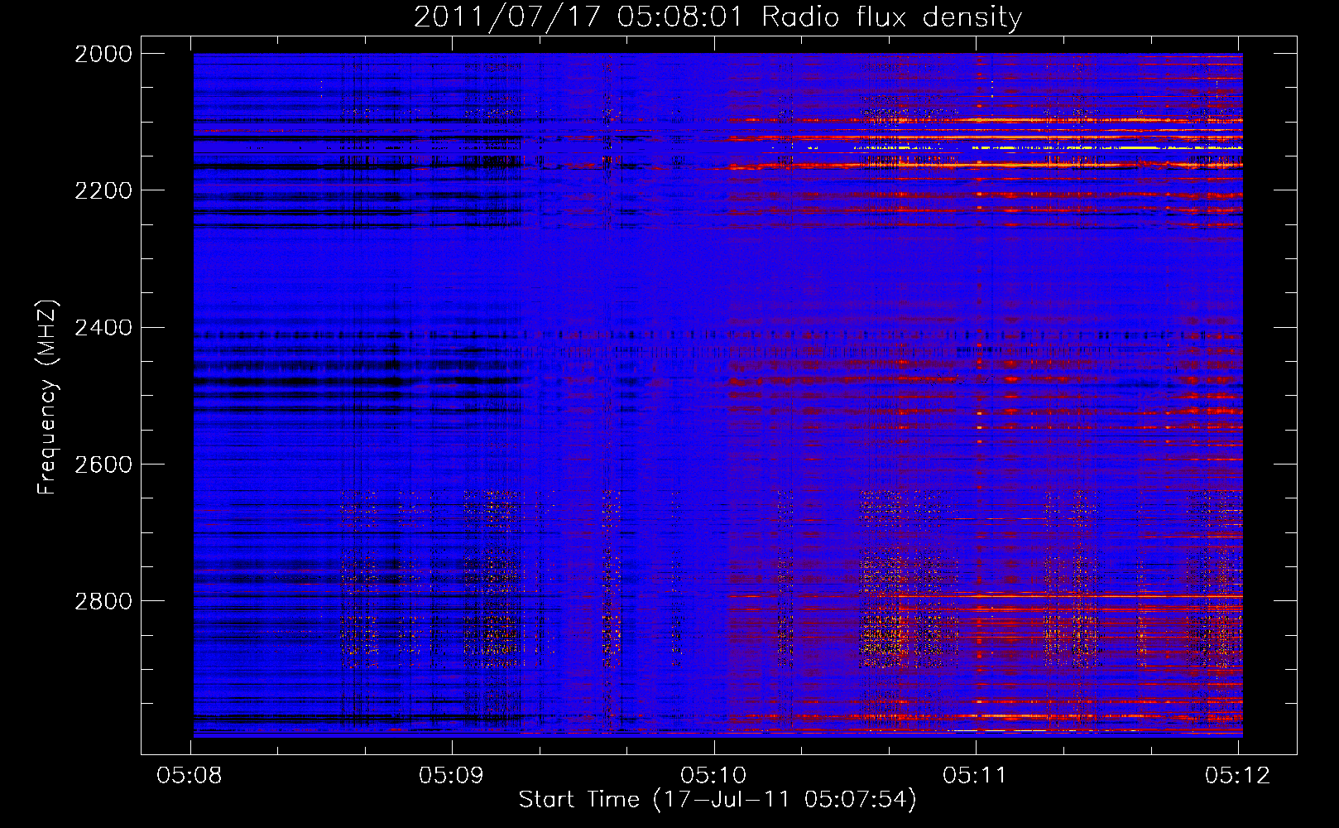Select the 2800 frequency axis label
The image size is (1339, 828).
click(103, 601)
